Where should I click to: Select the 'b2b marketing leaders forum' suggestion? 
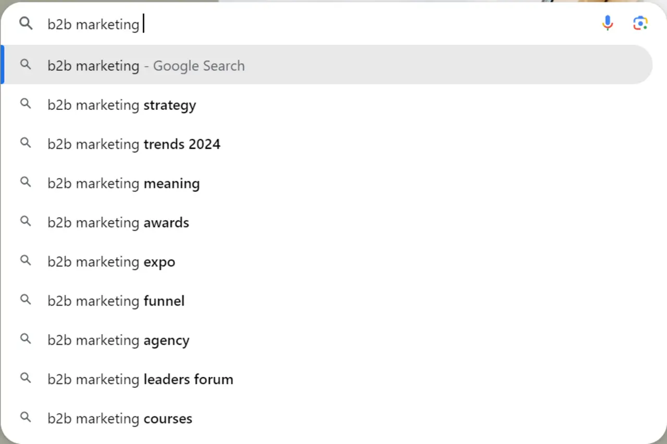(x=140, y=379)
